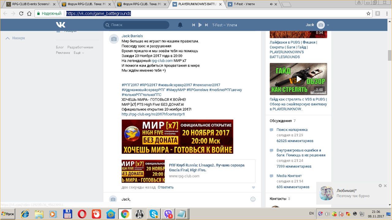Viewport: 392px width, 220px height.
Task: Open the Jack profile dropdown menu
Action: click(318, 25)
